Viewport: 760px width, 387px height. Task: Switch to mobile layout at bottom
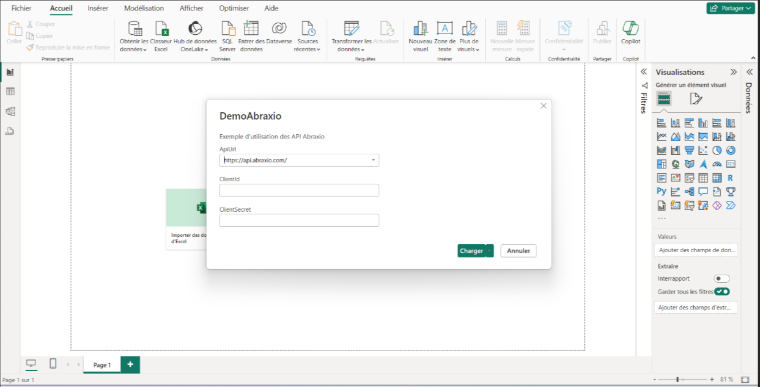53,364
